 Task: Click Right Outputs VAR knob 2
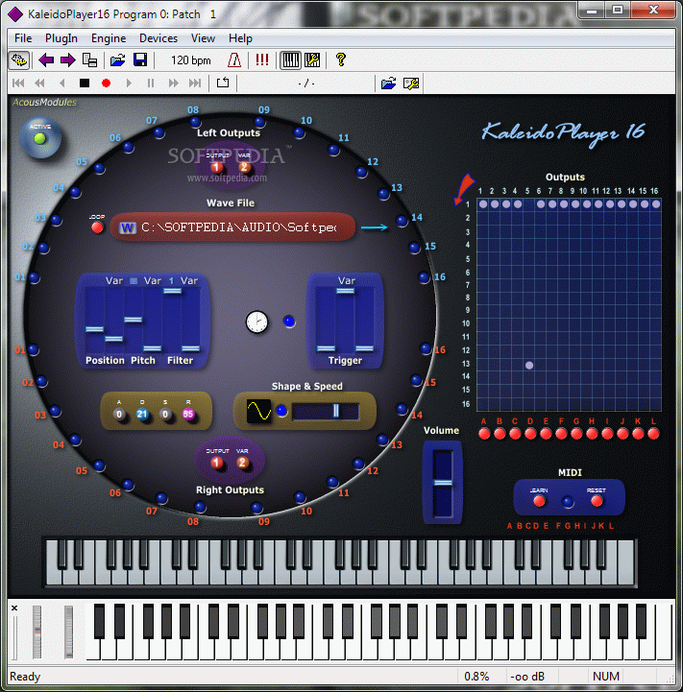point(242,463)
